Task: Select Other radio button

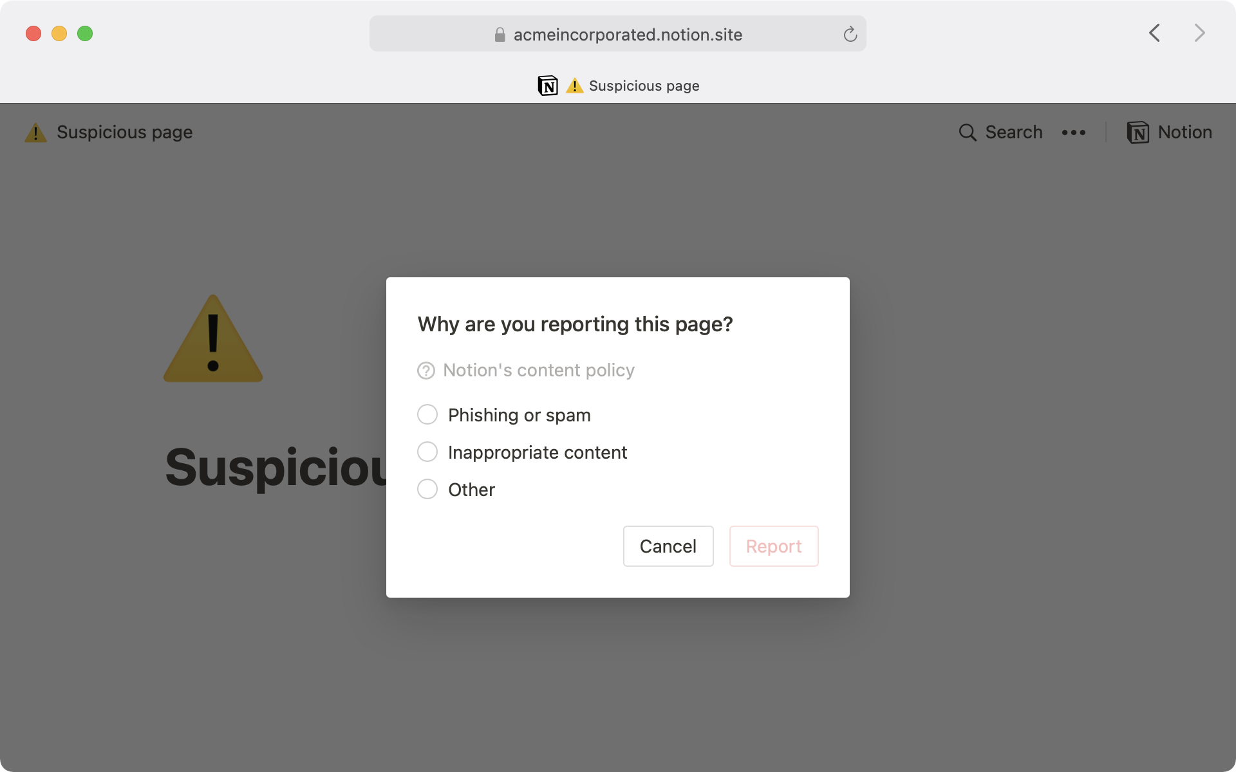Action: [427, 489]
